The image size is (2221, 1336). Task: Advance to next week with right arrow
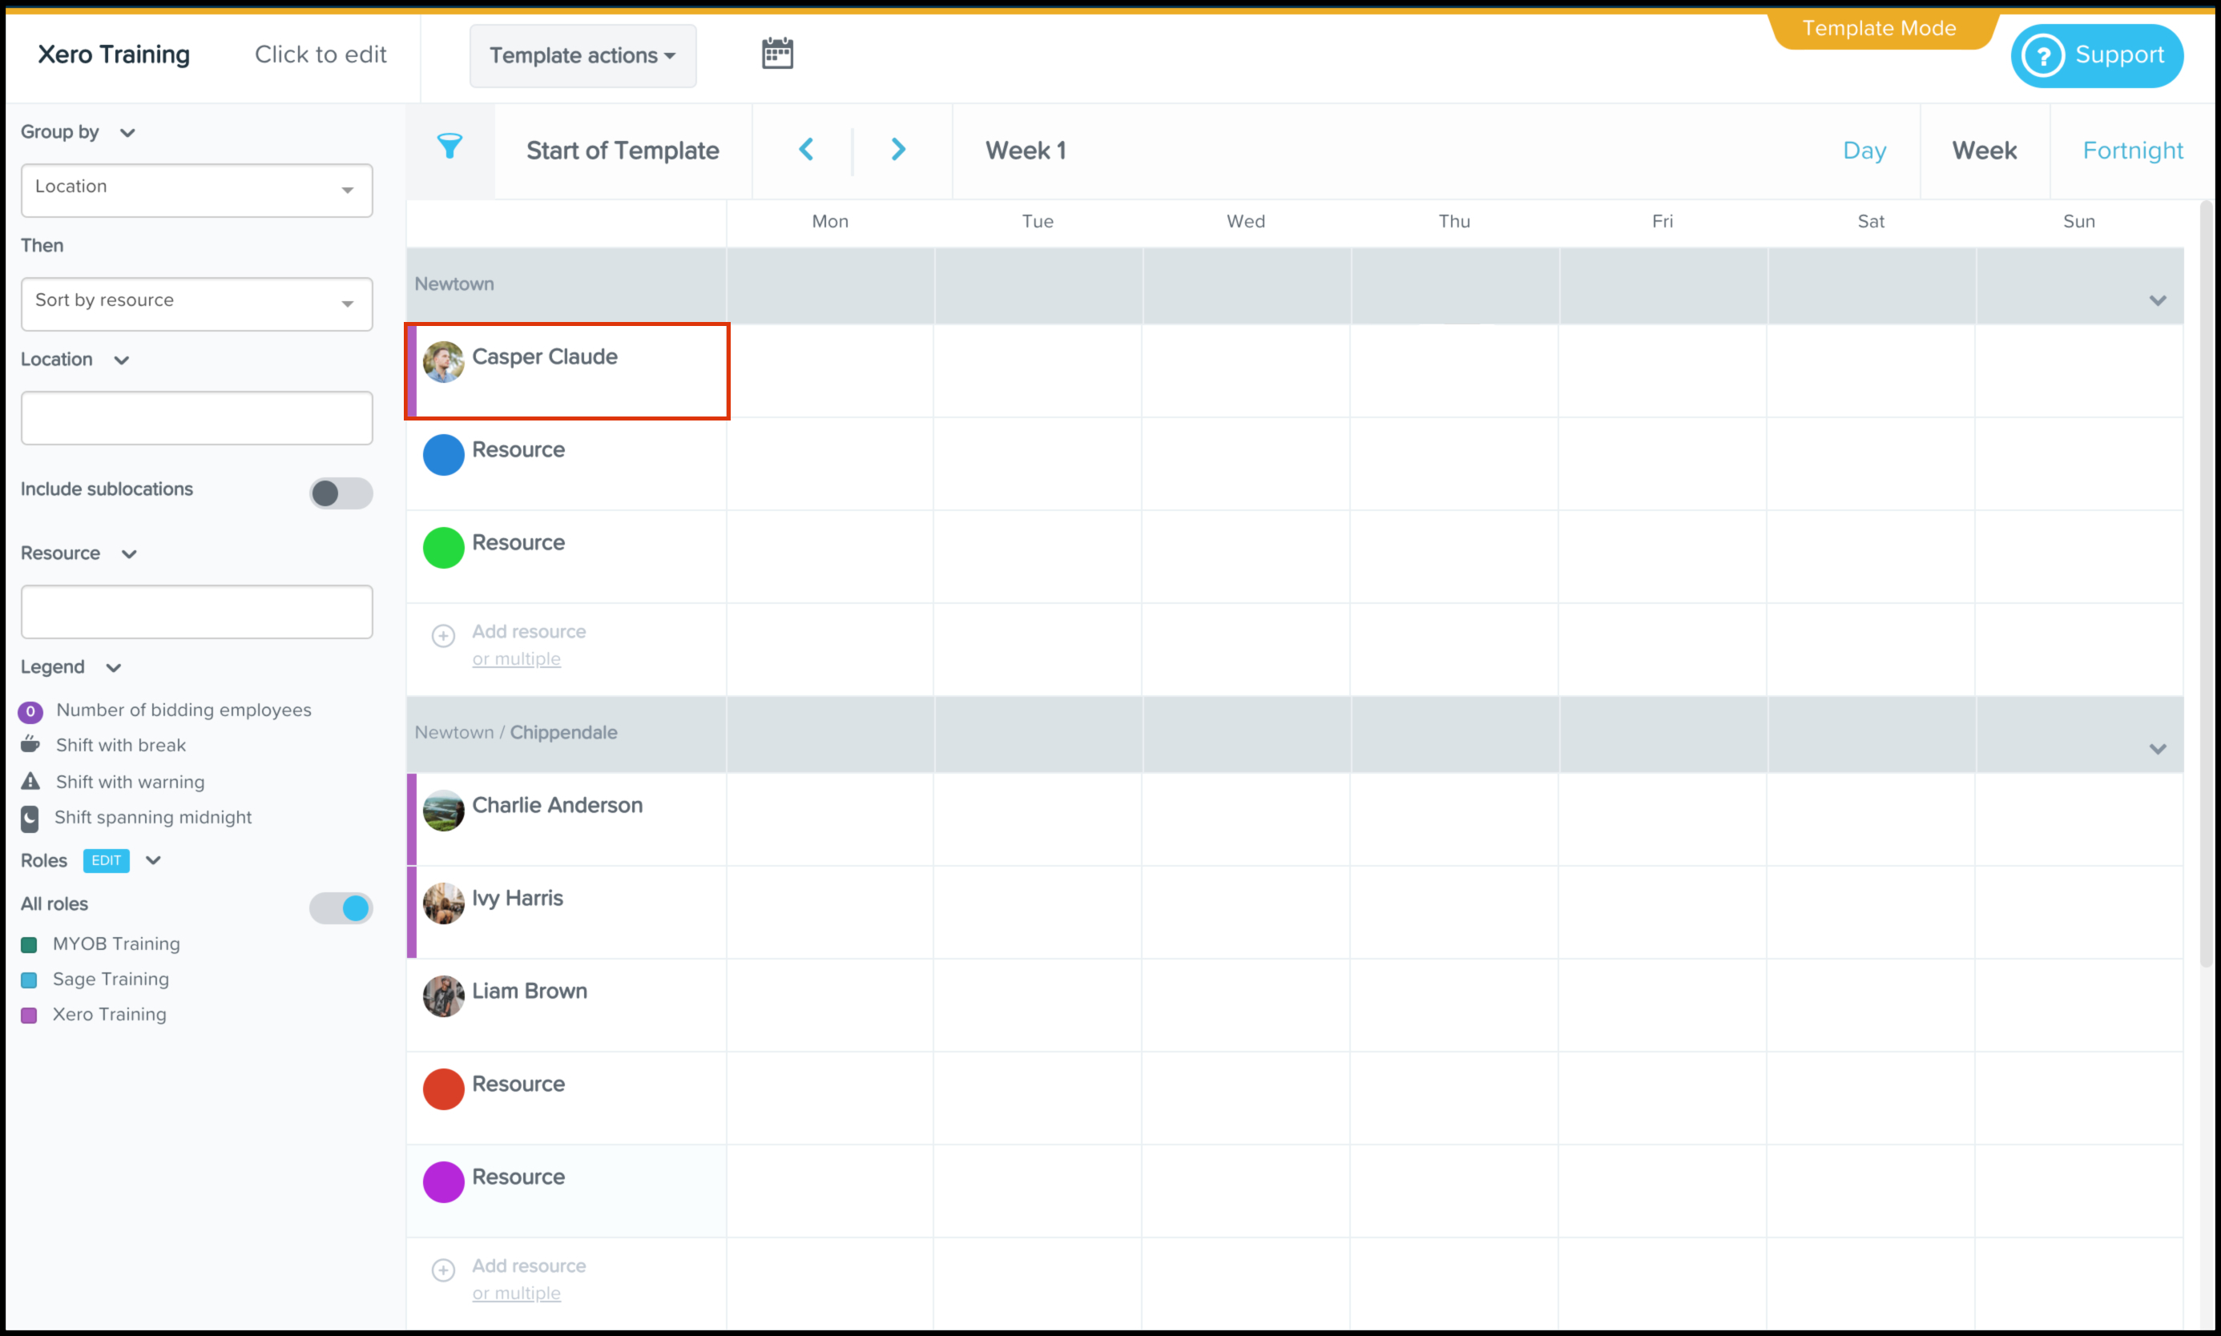click(897, 150)
